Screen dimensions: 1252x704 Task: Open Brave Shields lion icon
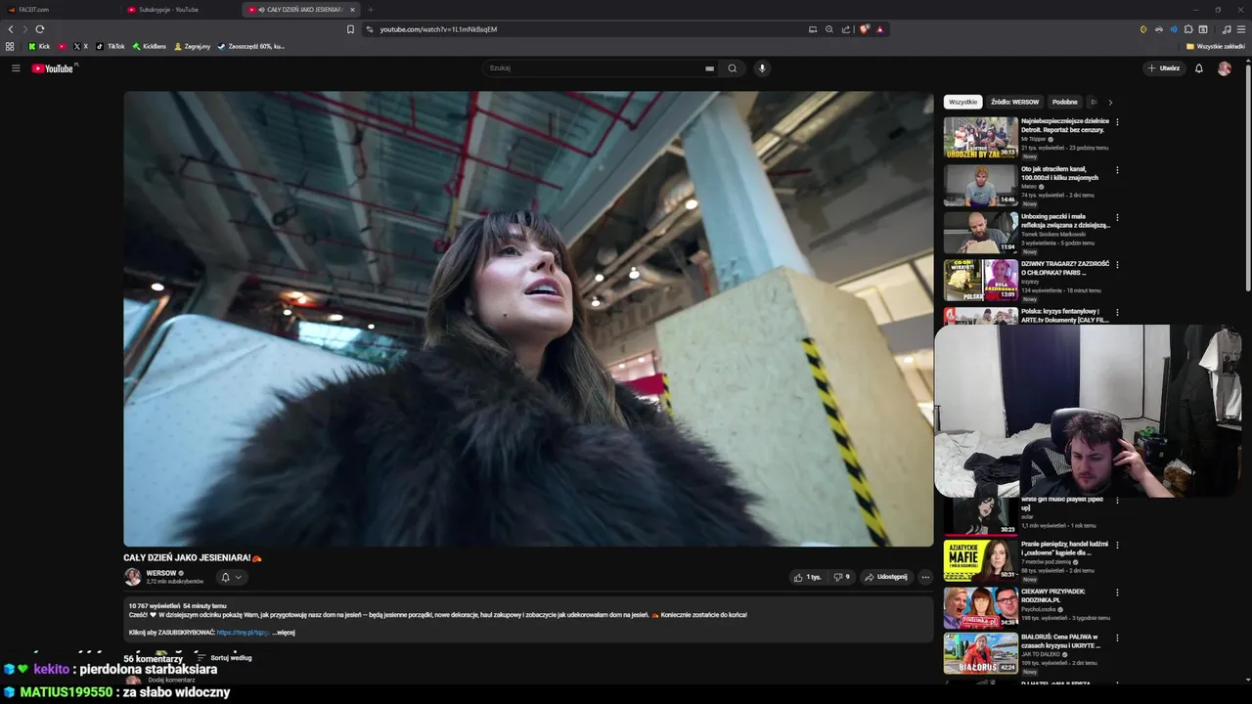865,29
